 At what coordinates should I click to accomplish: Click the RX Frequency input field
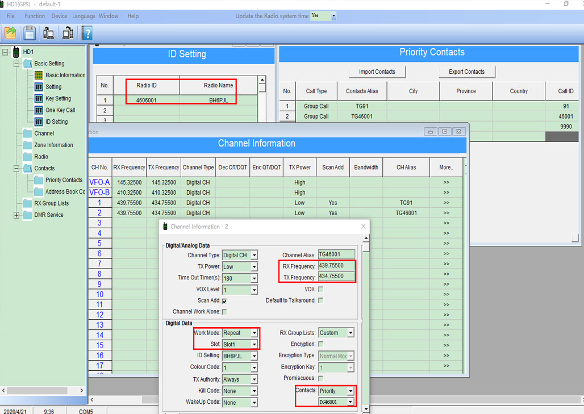point(337,266)
